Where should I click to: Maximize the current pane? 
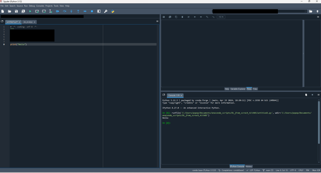click(99, 11)
